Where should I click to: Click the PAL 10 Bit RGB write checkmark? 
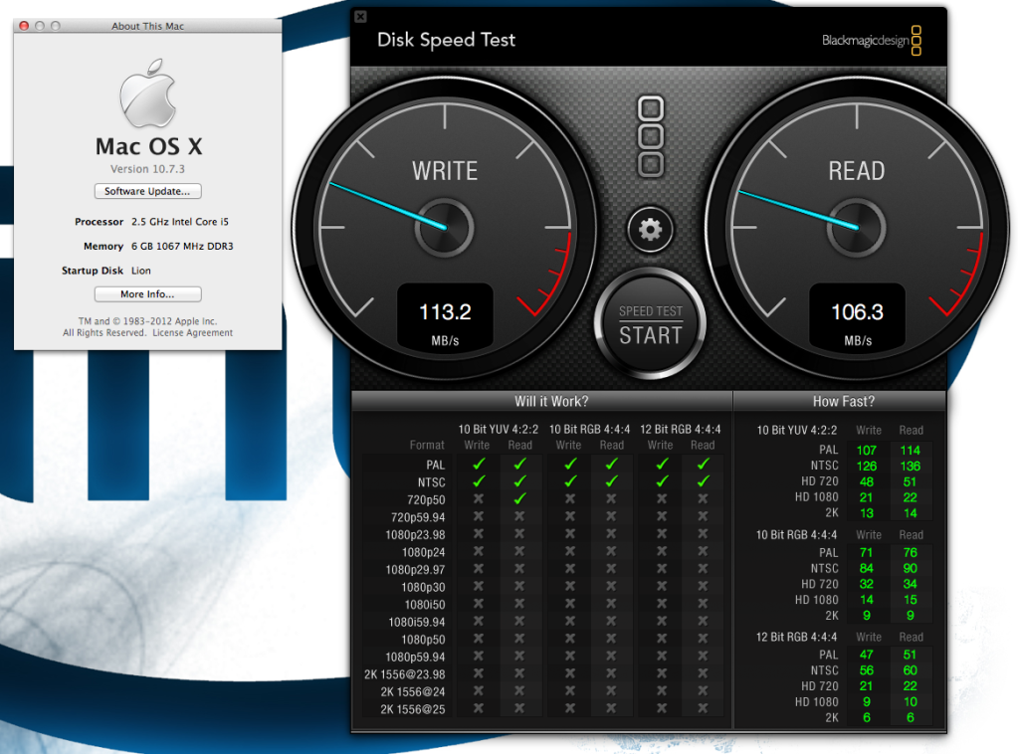pos(569,464)
